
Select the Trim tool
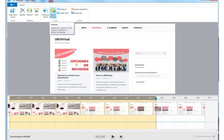click(x=36, y=12)
